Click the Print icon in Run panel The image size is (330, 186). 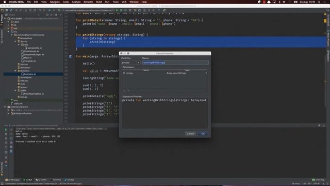pos(11,147)
